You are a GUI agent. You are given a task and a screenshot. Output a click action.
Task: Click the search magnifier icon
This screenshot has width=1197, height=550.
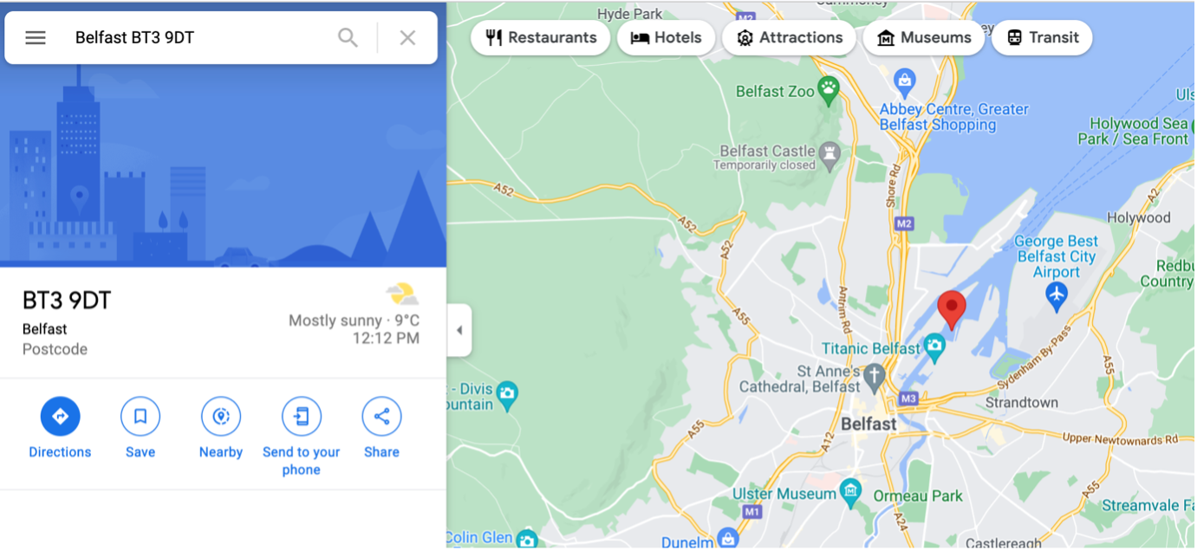click(x=348, y=38)
